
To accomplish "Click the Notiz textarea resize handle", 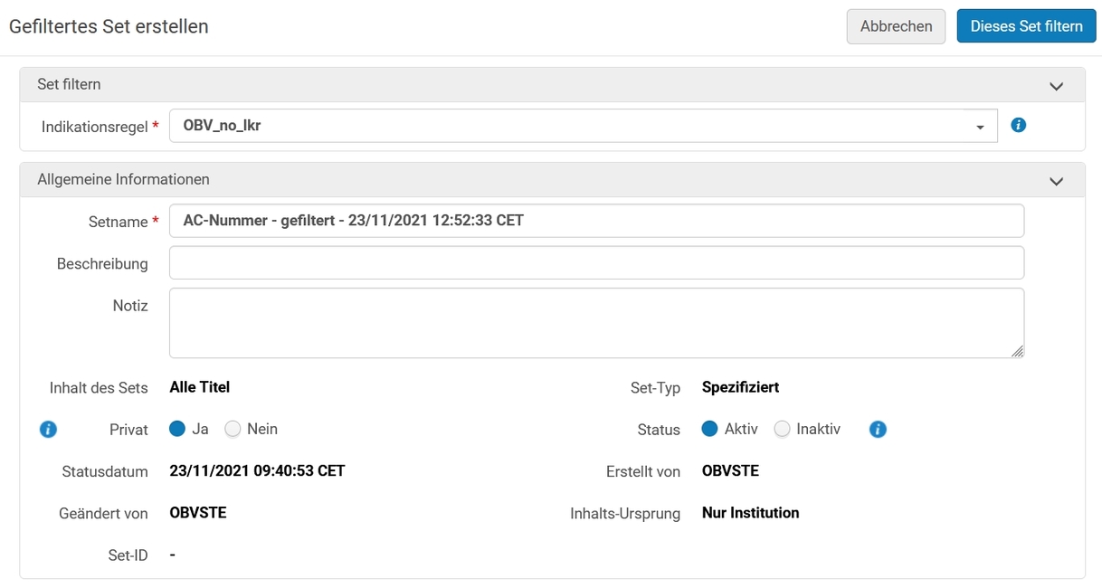I will click(1017, 351).
